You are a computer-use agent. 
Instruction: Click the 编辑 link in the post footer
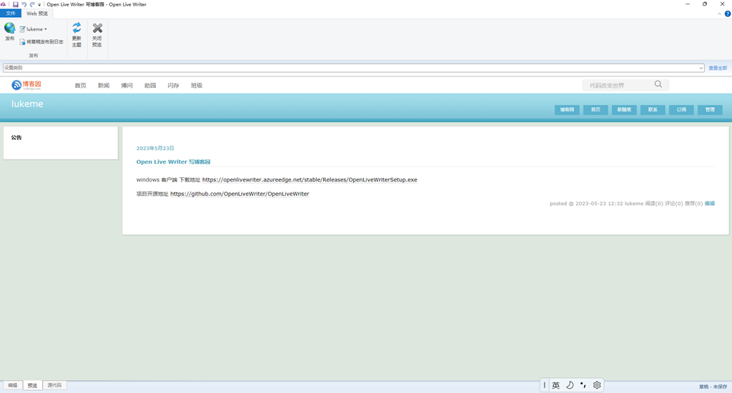[710, 204]
